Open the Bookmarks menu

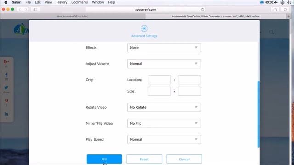click(79, 2)
